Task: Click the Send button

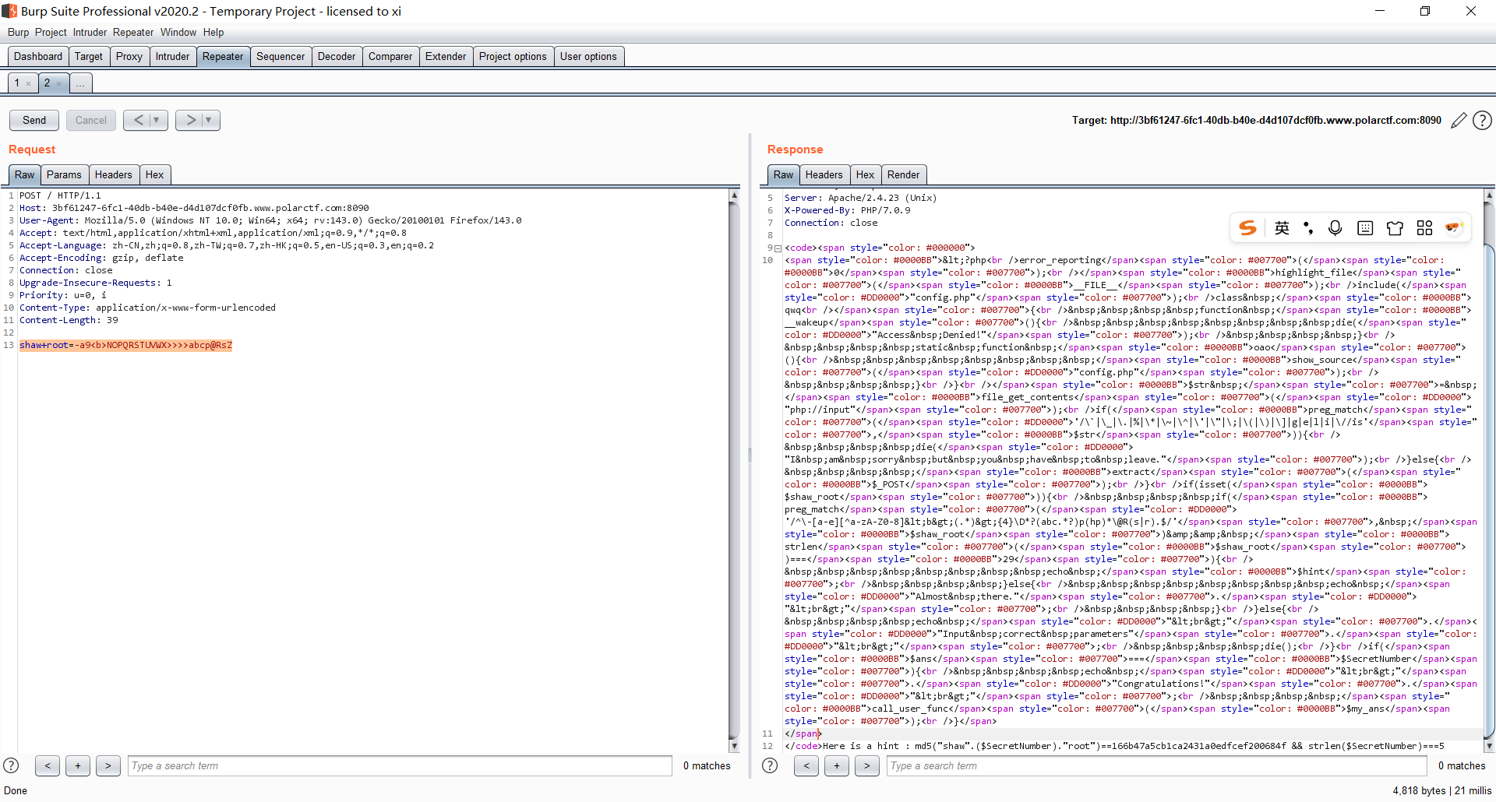Action: [34, 120]
